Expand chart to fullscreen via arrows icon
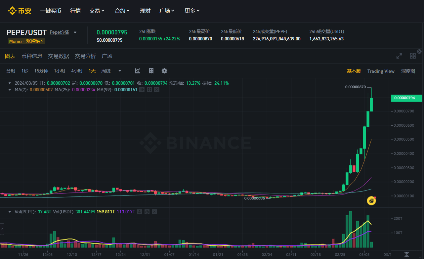This screenshot has width=424, height=259. coord(400,56)
